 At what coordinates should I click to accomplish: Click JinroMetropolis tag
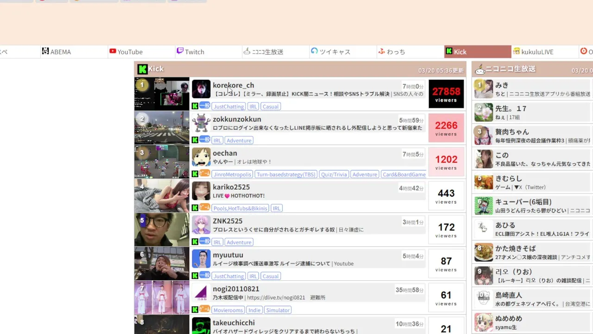point(232,174)
